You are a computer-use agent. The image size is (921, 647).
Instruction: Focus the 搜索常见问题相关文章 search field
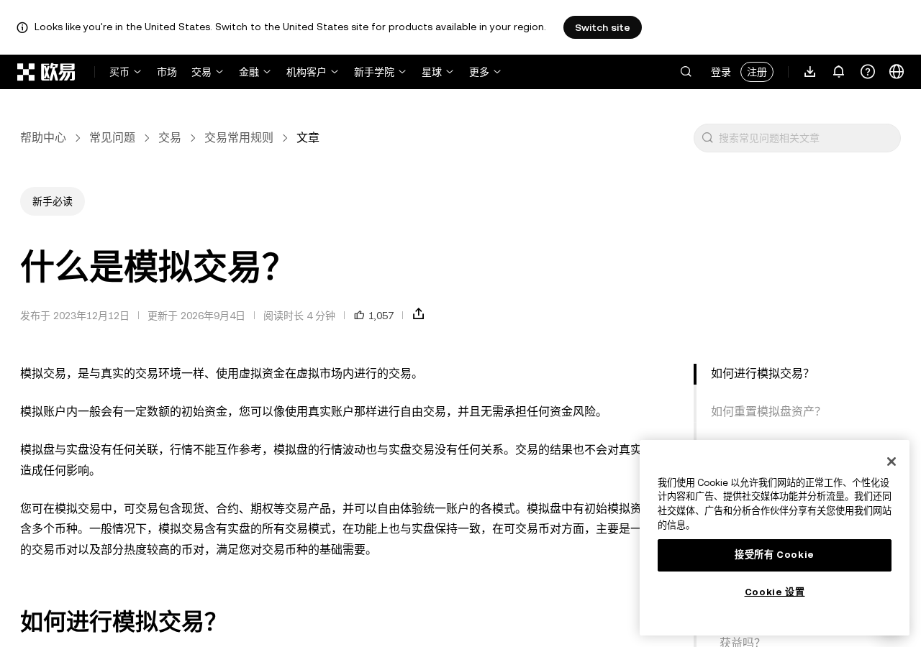(797, 138)
